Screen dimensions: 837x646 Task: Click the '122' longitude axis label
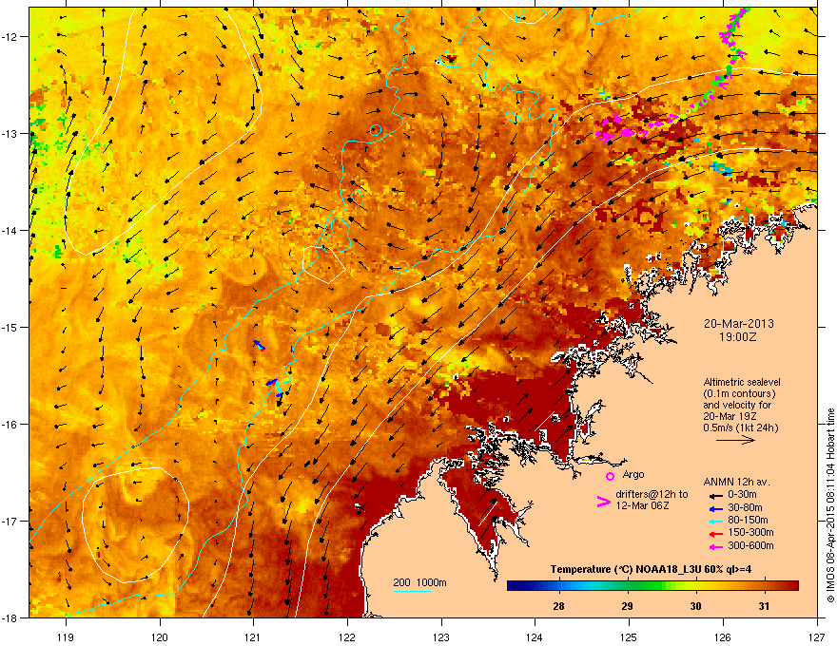coord(347,636)
